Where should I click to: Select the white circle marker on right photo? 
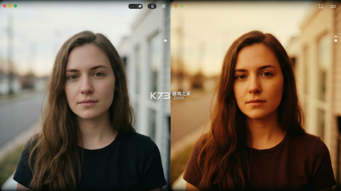336,40
